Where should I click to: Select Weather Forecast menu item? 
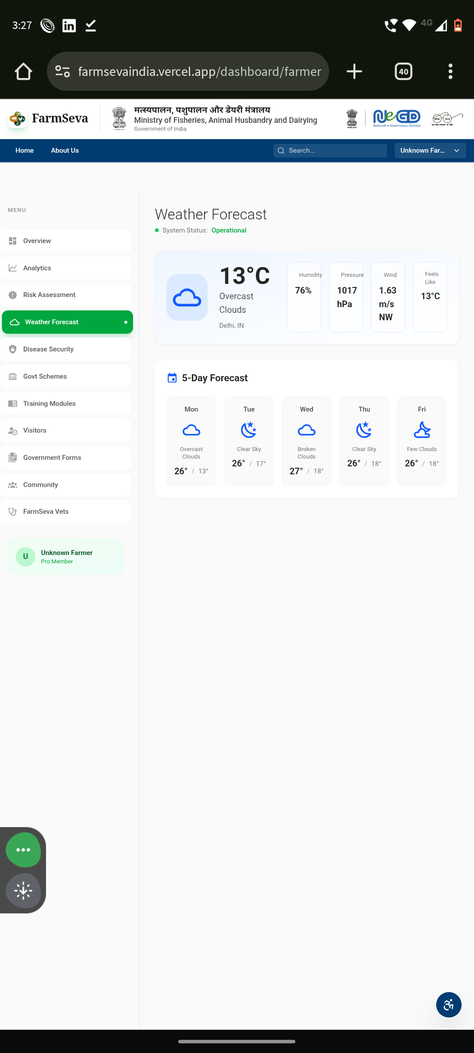tap(67, 322)
